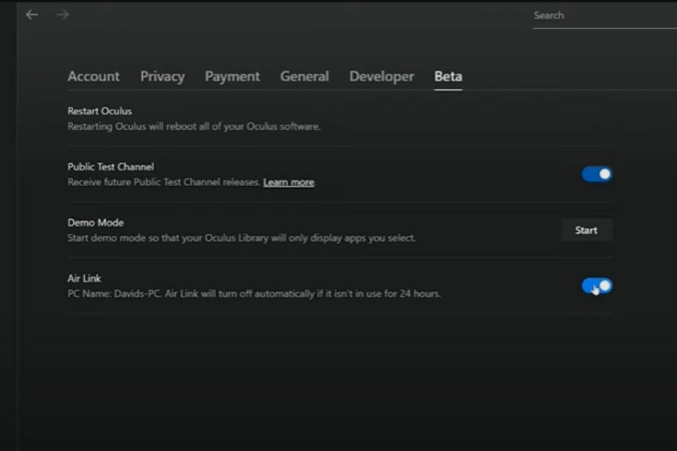The height and width of the screenshot is (451, 677).
Task: Click the PC Name Davids-PC description
Action: coord(255,294)
